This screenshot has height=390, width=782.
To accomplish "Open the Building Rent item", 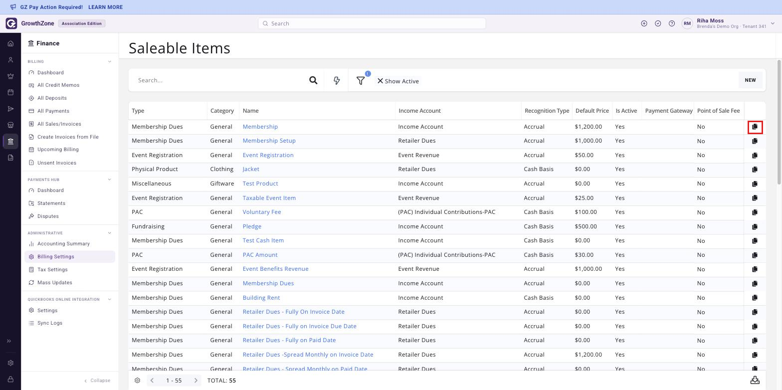I will (x=261, y=298).
